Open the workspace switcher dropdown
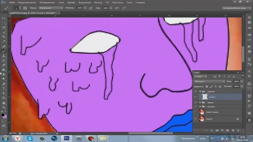The height and width of the screenshot is (142, 253). pos(236,8)
